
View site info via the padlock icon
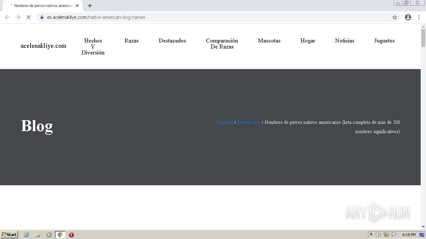(42, 17)
